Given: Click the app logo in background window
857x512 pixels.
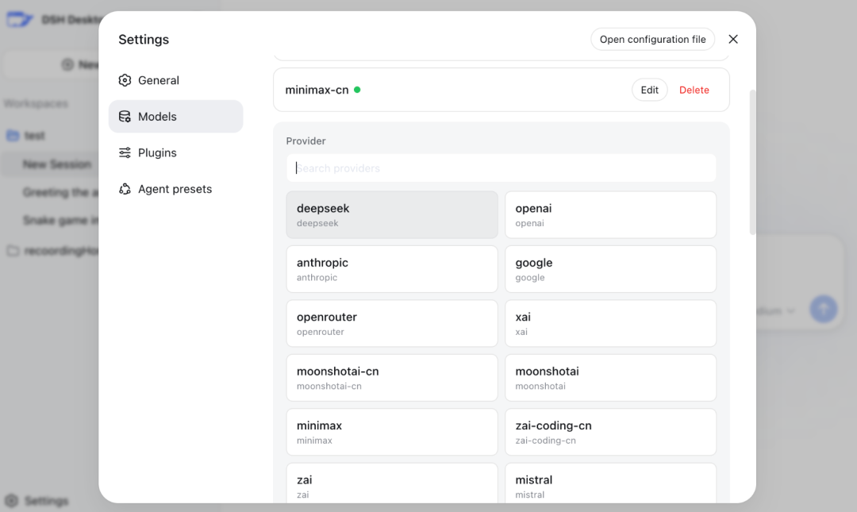Looking at the screenshot, I should click(x=19, y=20).
